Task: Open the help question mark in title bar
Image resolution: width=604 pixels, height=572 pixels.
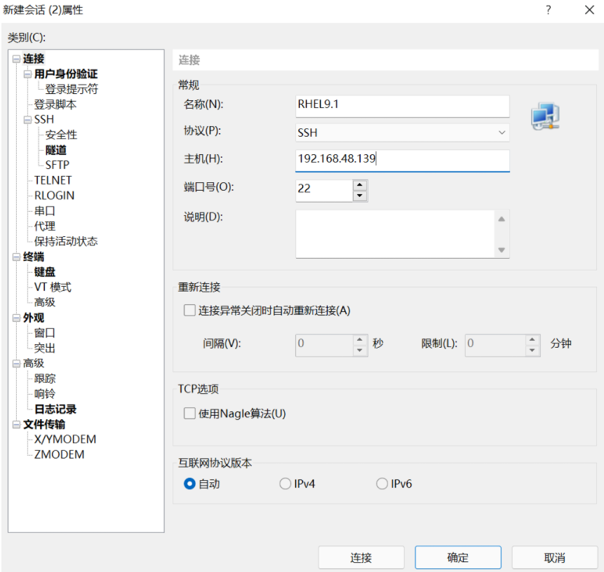Action: (548, 10)
